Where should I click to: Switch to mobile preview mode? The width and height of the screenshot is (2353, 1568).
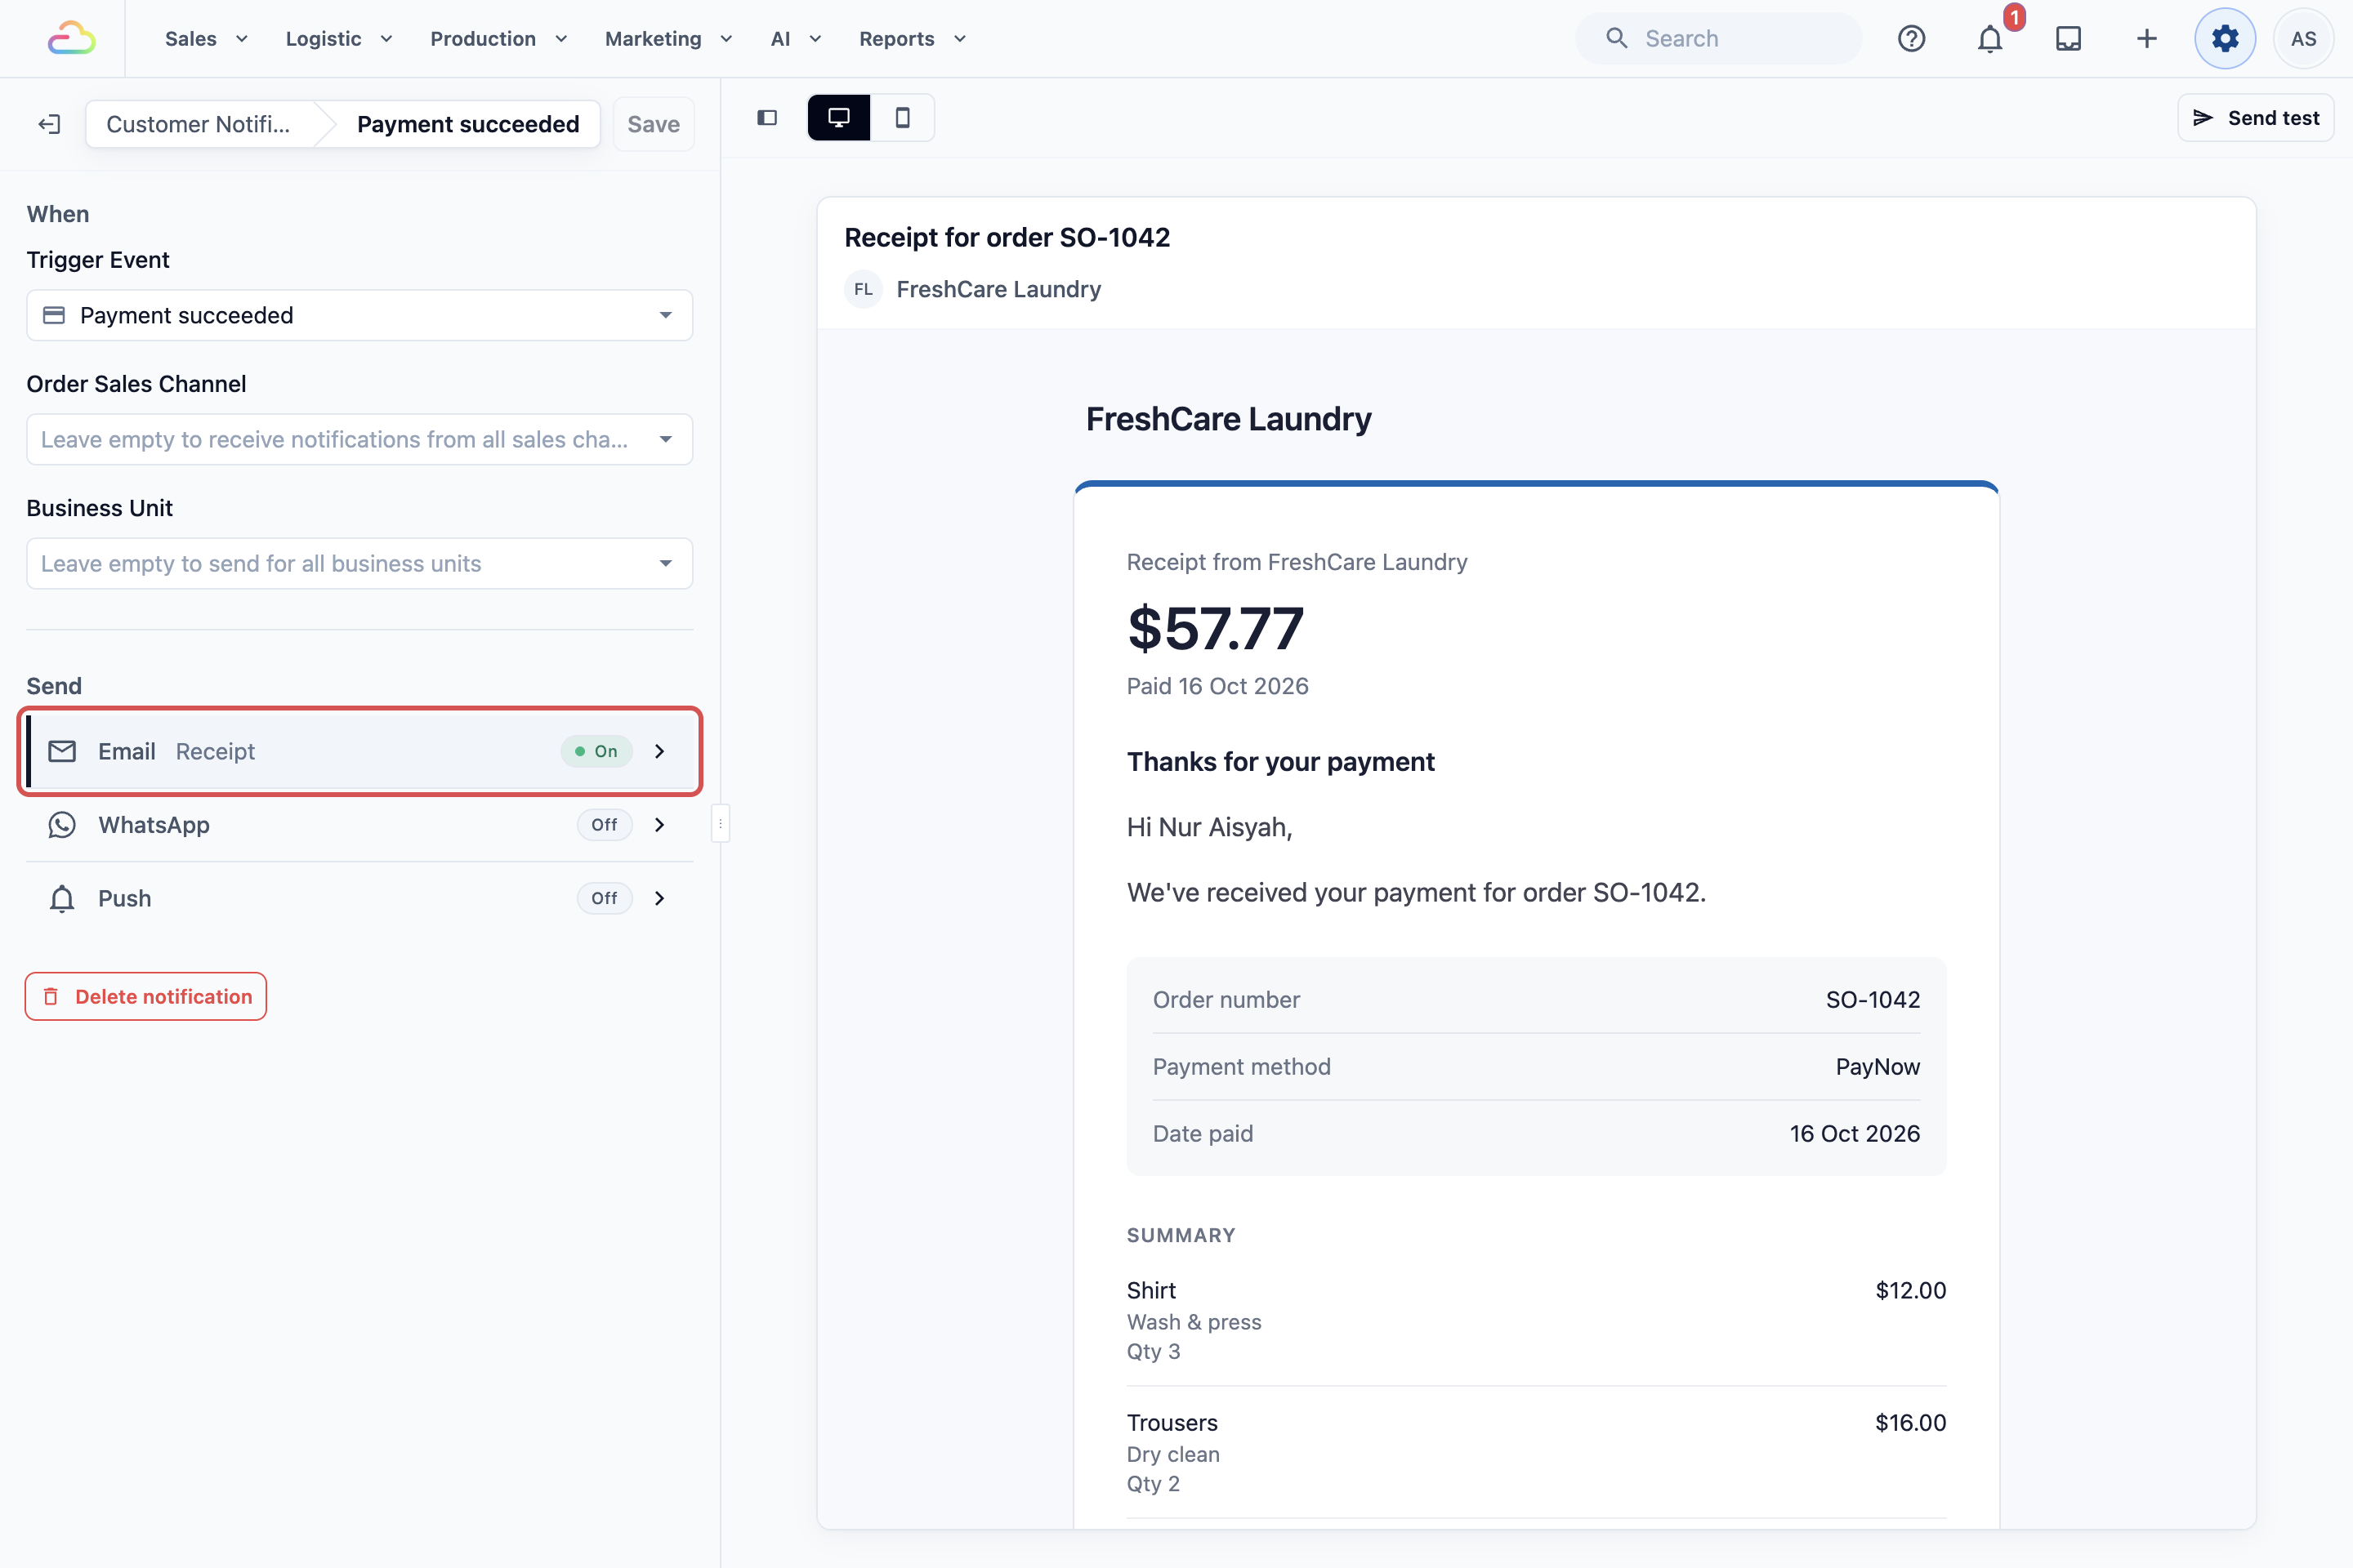[902, 118]
